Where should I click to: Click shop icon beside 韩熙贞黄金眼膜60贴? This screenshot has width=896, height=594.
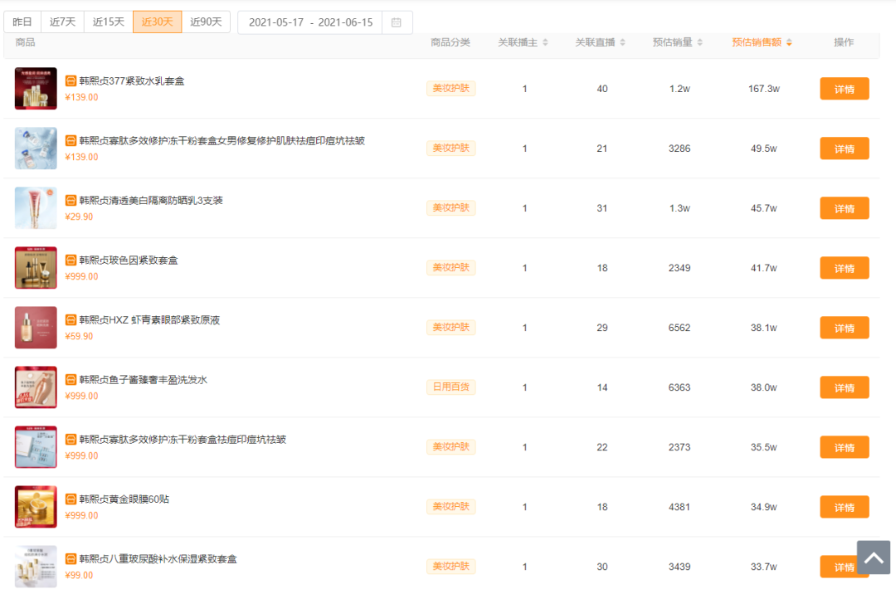(x=71, y=499)
